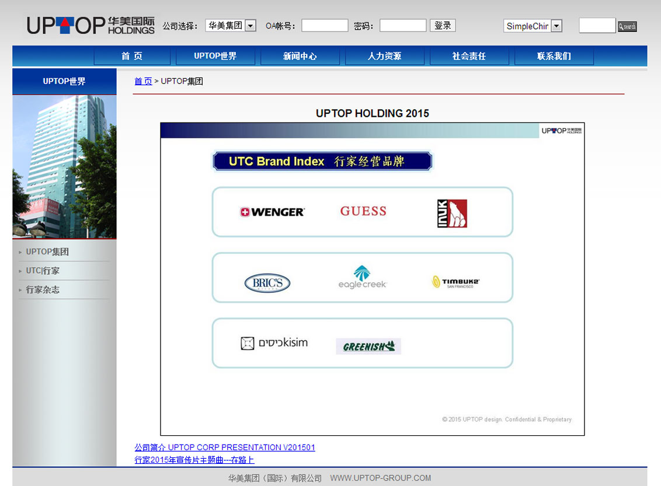Click the UPTOP集团 breadcrumb text
661x486 pixels.
pyautogui.click(x=182, y=81)
